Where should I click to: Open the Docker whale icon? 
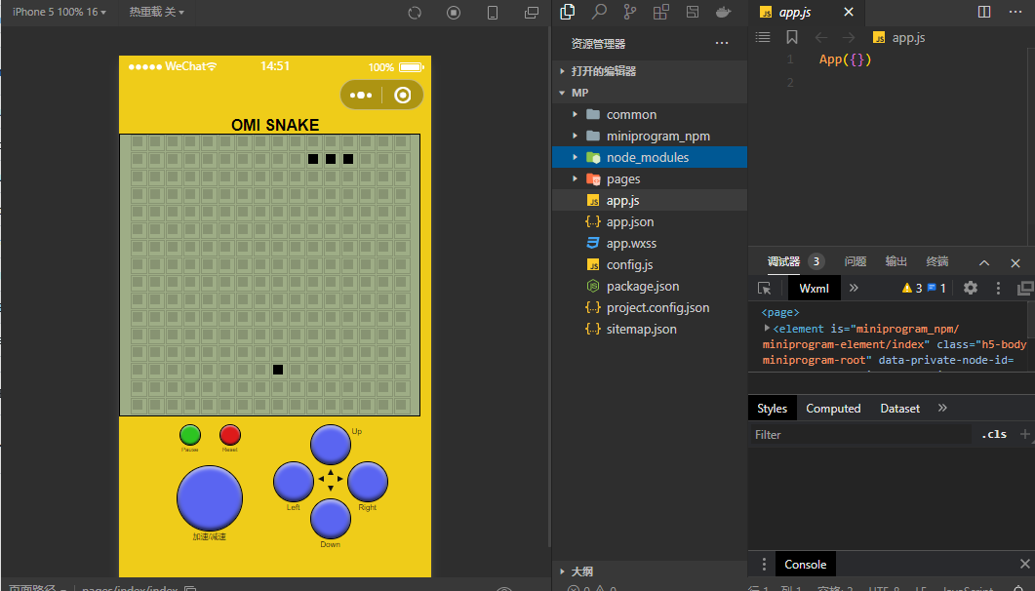pyautogui.click(x=724, y=11)
